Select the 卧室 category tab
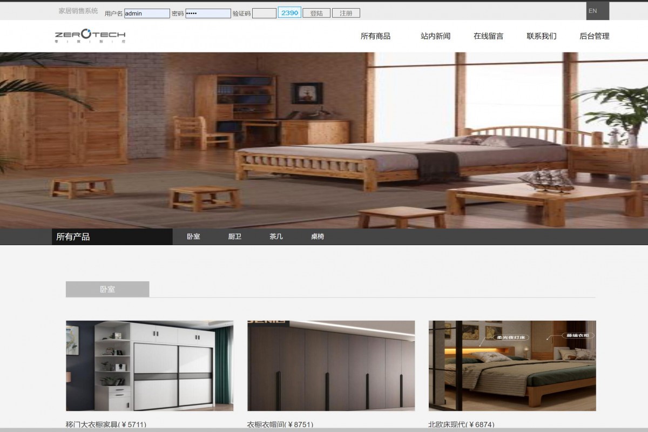This screenshot has width=648, height=432. (x=193, y=237)
